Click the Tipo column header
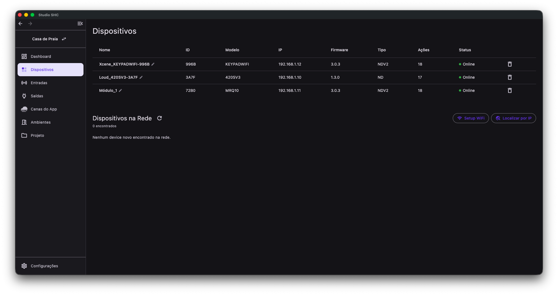 (382, 50)
